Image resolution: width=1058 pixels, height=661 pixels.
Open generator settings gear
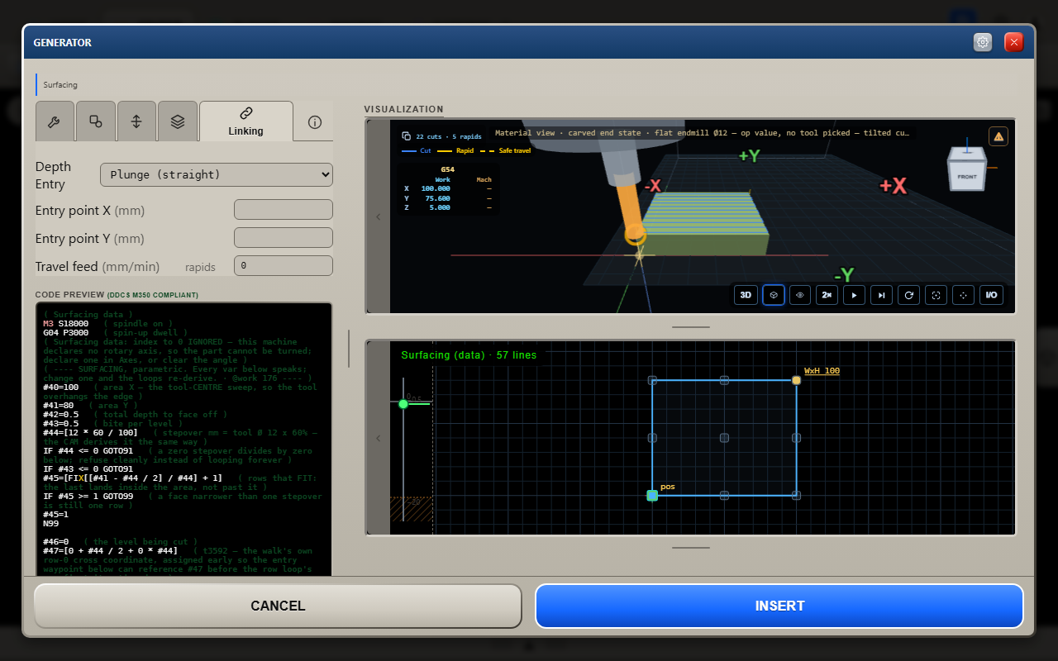(983, 42)
